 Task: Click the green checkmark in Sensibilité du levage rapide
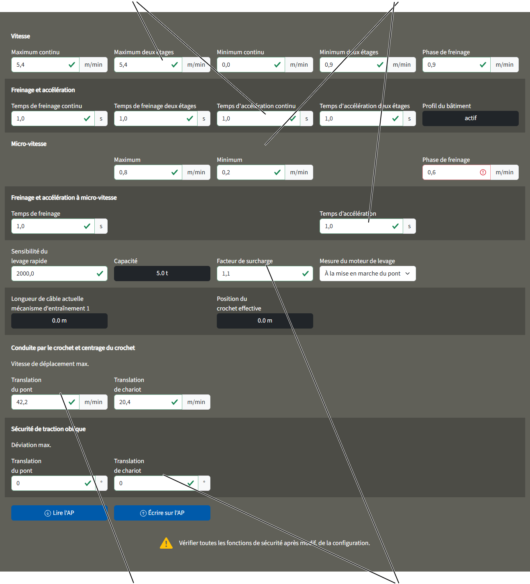(x=100, y=274)
